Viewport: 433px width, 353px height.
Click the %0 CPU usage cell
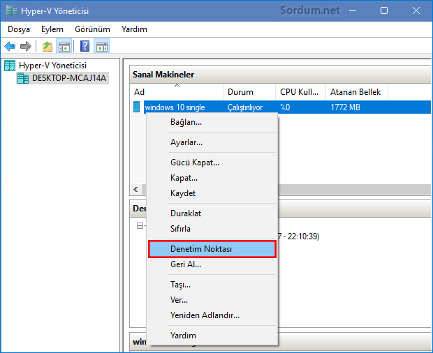[x=285, y=107]
